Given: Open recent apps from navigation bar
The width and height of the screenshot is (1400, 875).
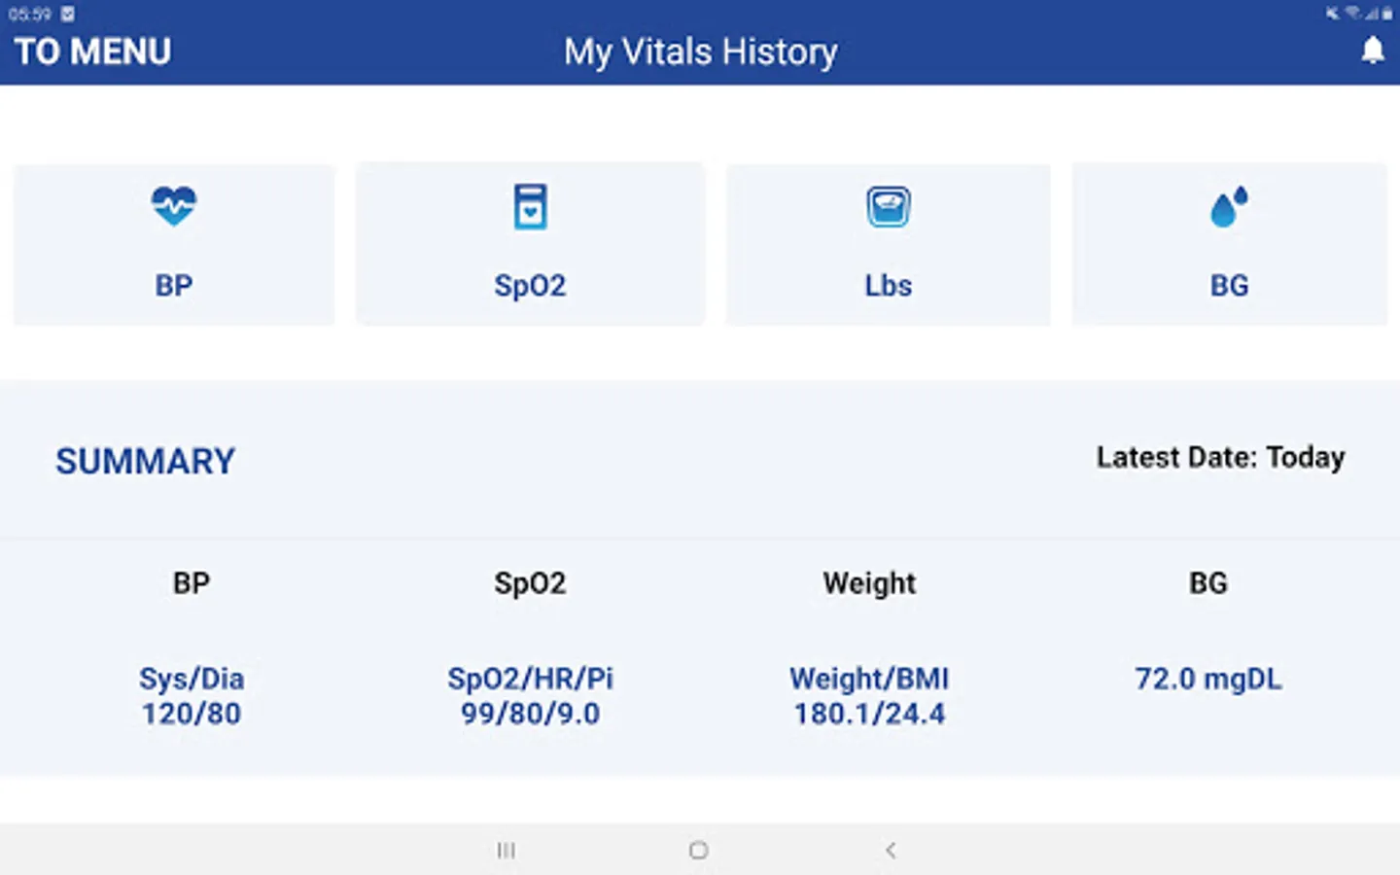Looking at the screenshot, I should point(506,851).
